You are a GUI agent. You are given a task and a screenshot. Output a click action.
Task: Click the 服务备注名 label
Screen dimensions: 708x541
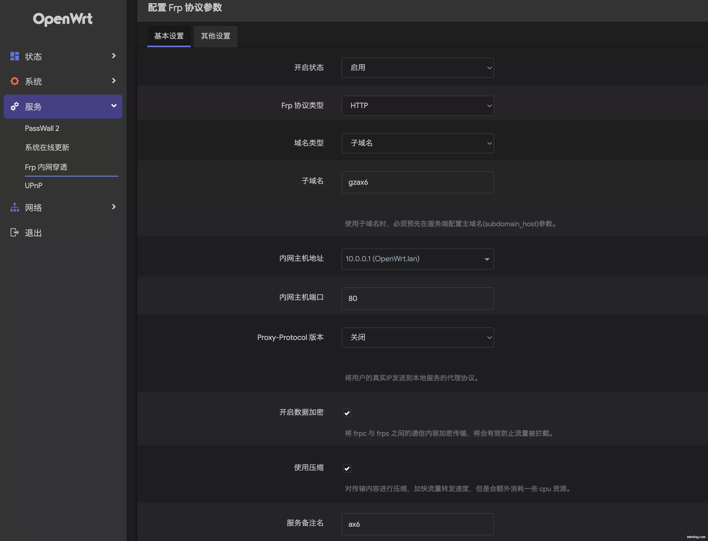pyautogui.click(x=305, y=523)
